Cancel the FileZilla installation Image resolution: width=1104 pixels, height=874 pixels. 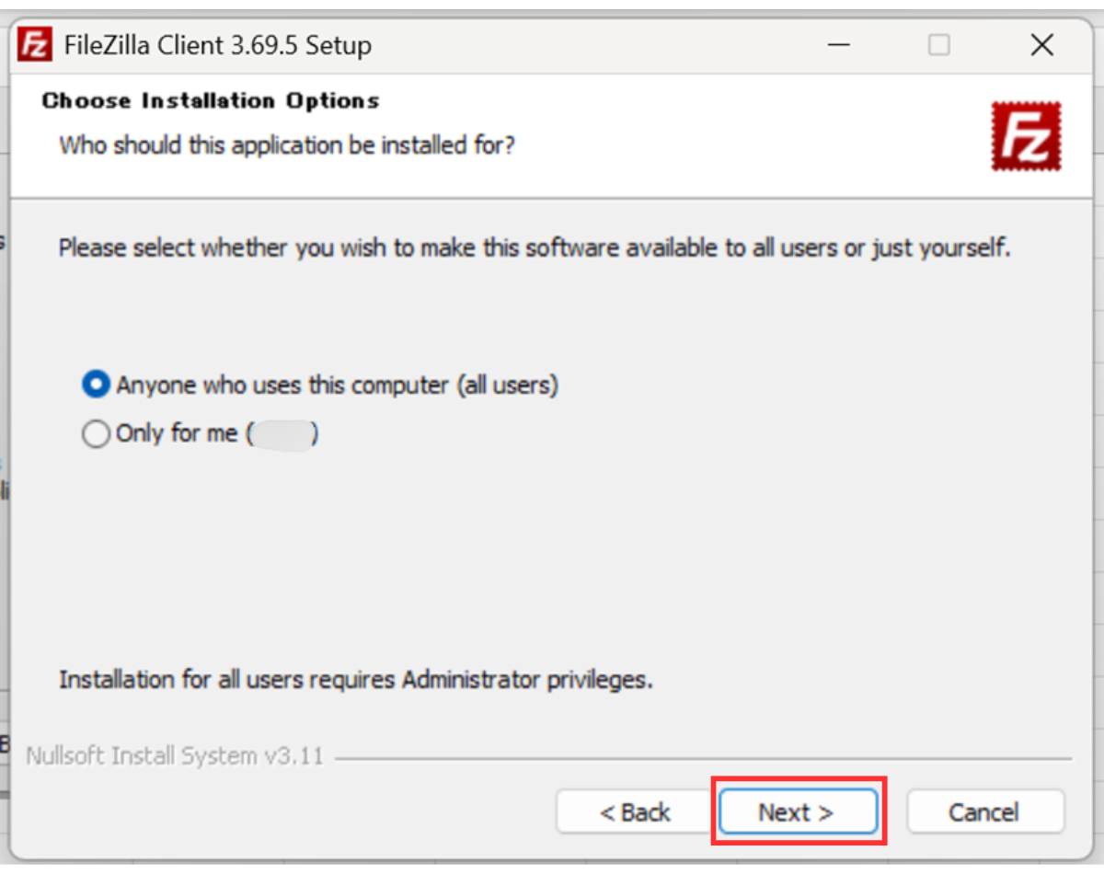pyautogui.click(x=984, y=812)
